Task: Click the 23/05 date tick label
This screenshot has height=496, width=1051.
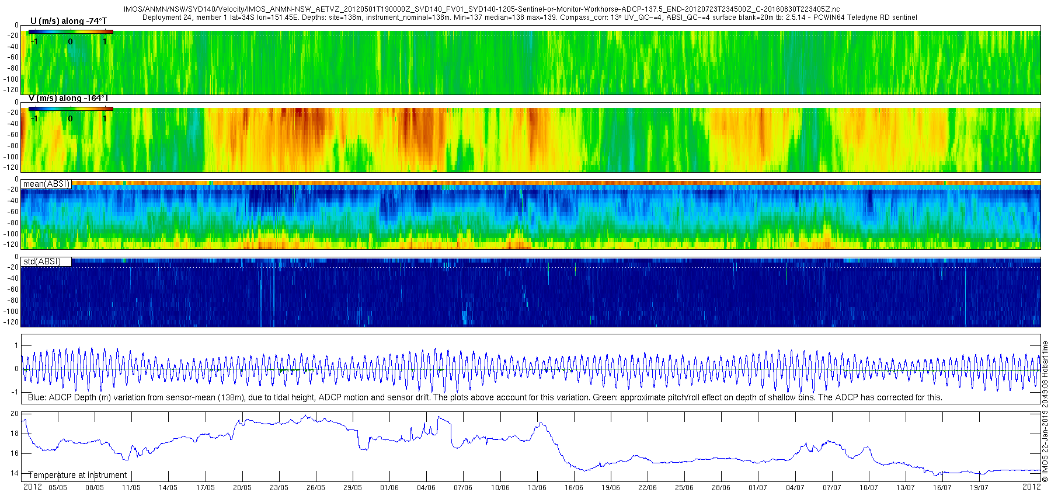Action: [x=279, y=488]
